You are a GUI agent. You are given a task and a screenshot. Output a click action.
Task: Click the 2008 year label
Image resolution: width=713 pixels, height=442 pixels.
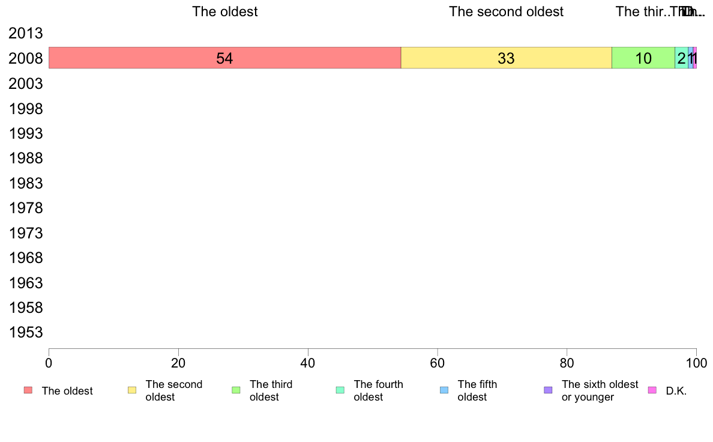click(25, 59)
